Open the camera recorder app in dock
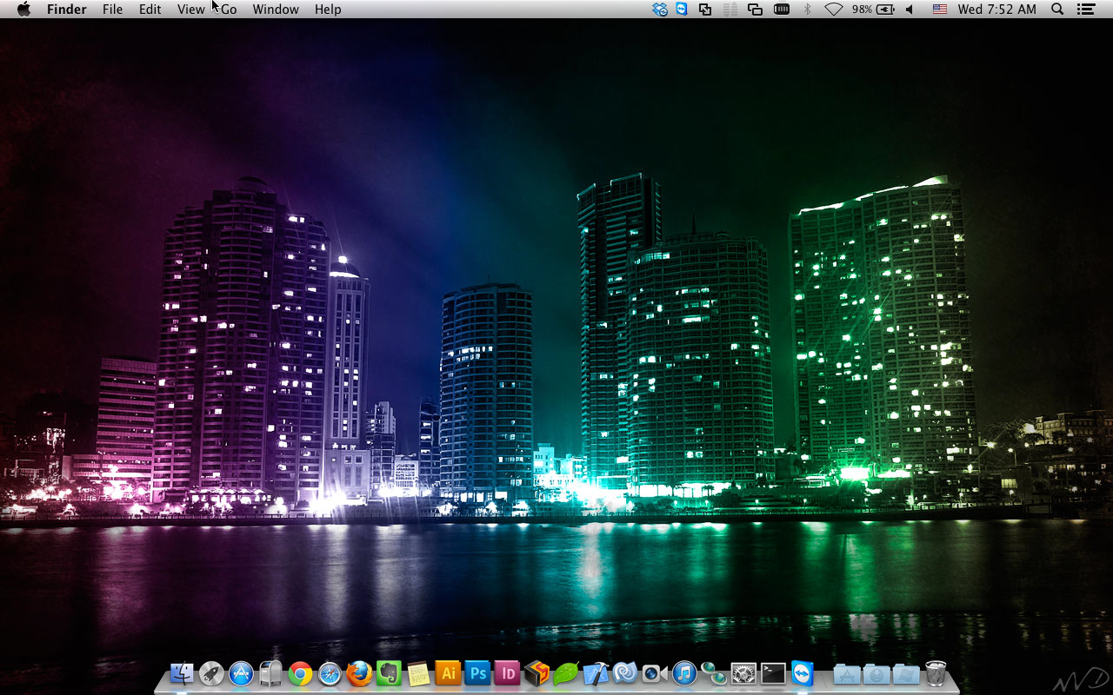 click(x=655, y=673)
